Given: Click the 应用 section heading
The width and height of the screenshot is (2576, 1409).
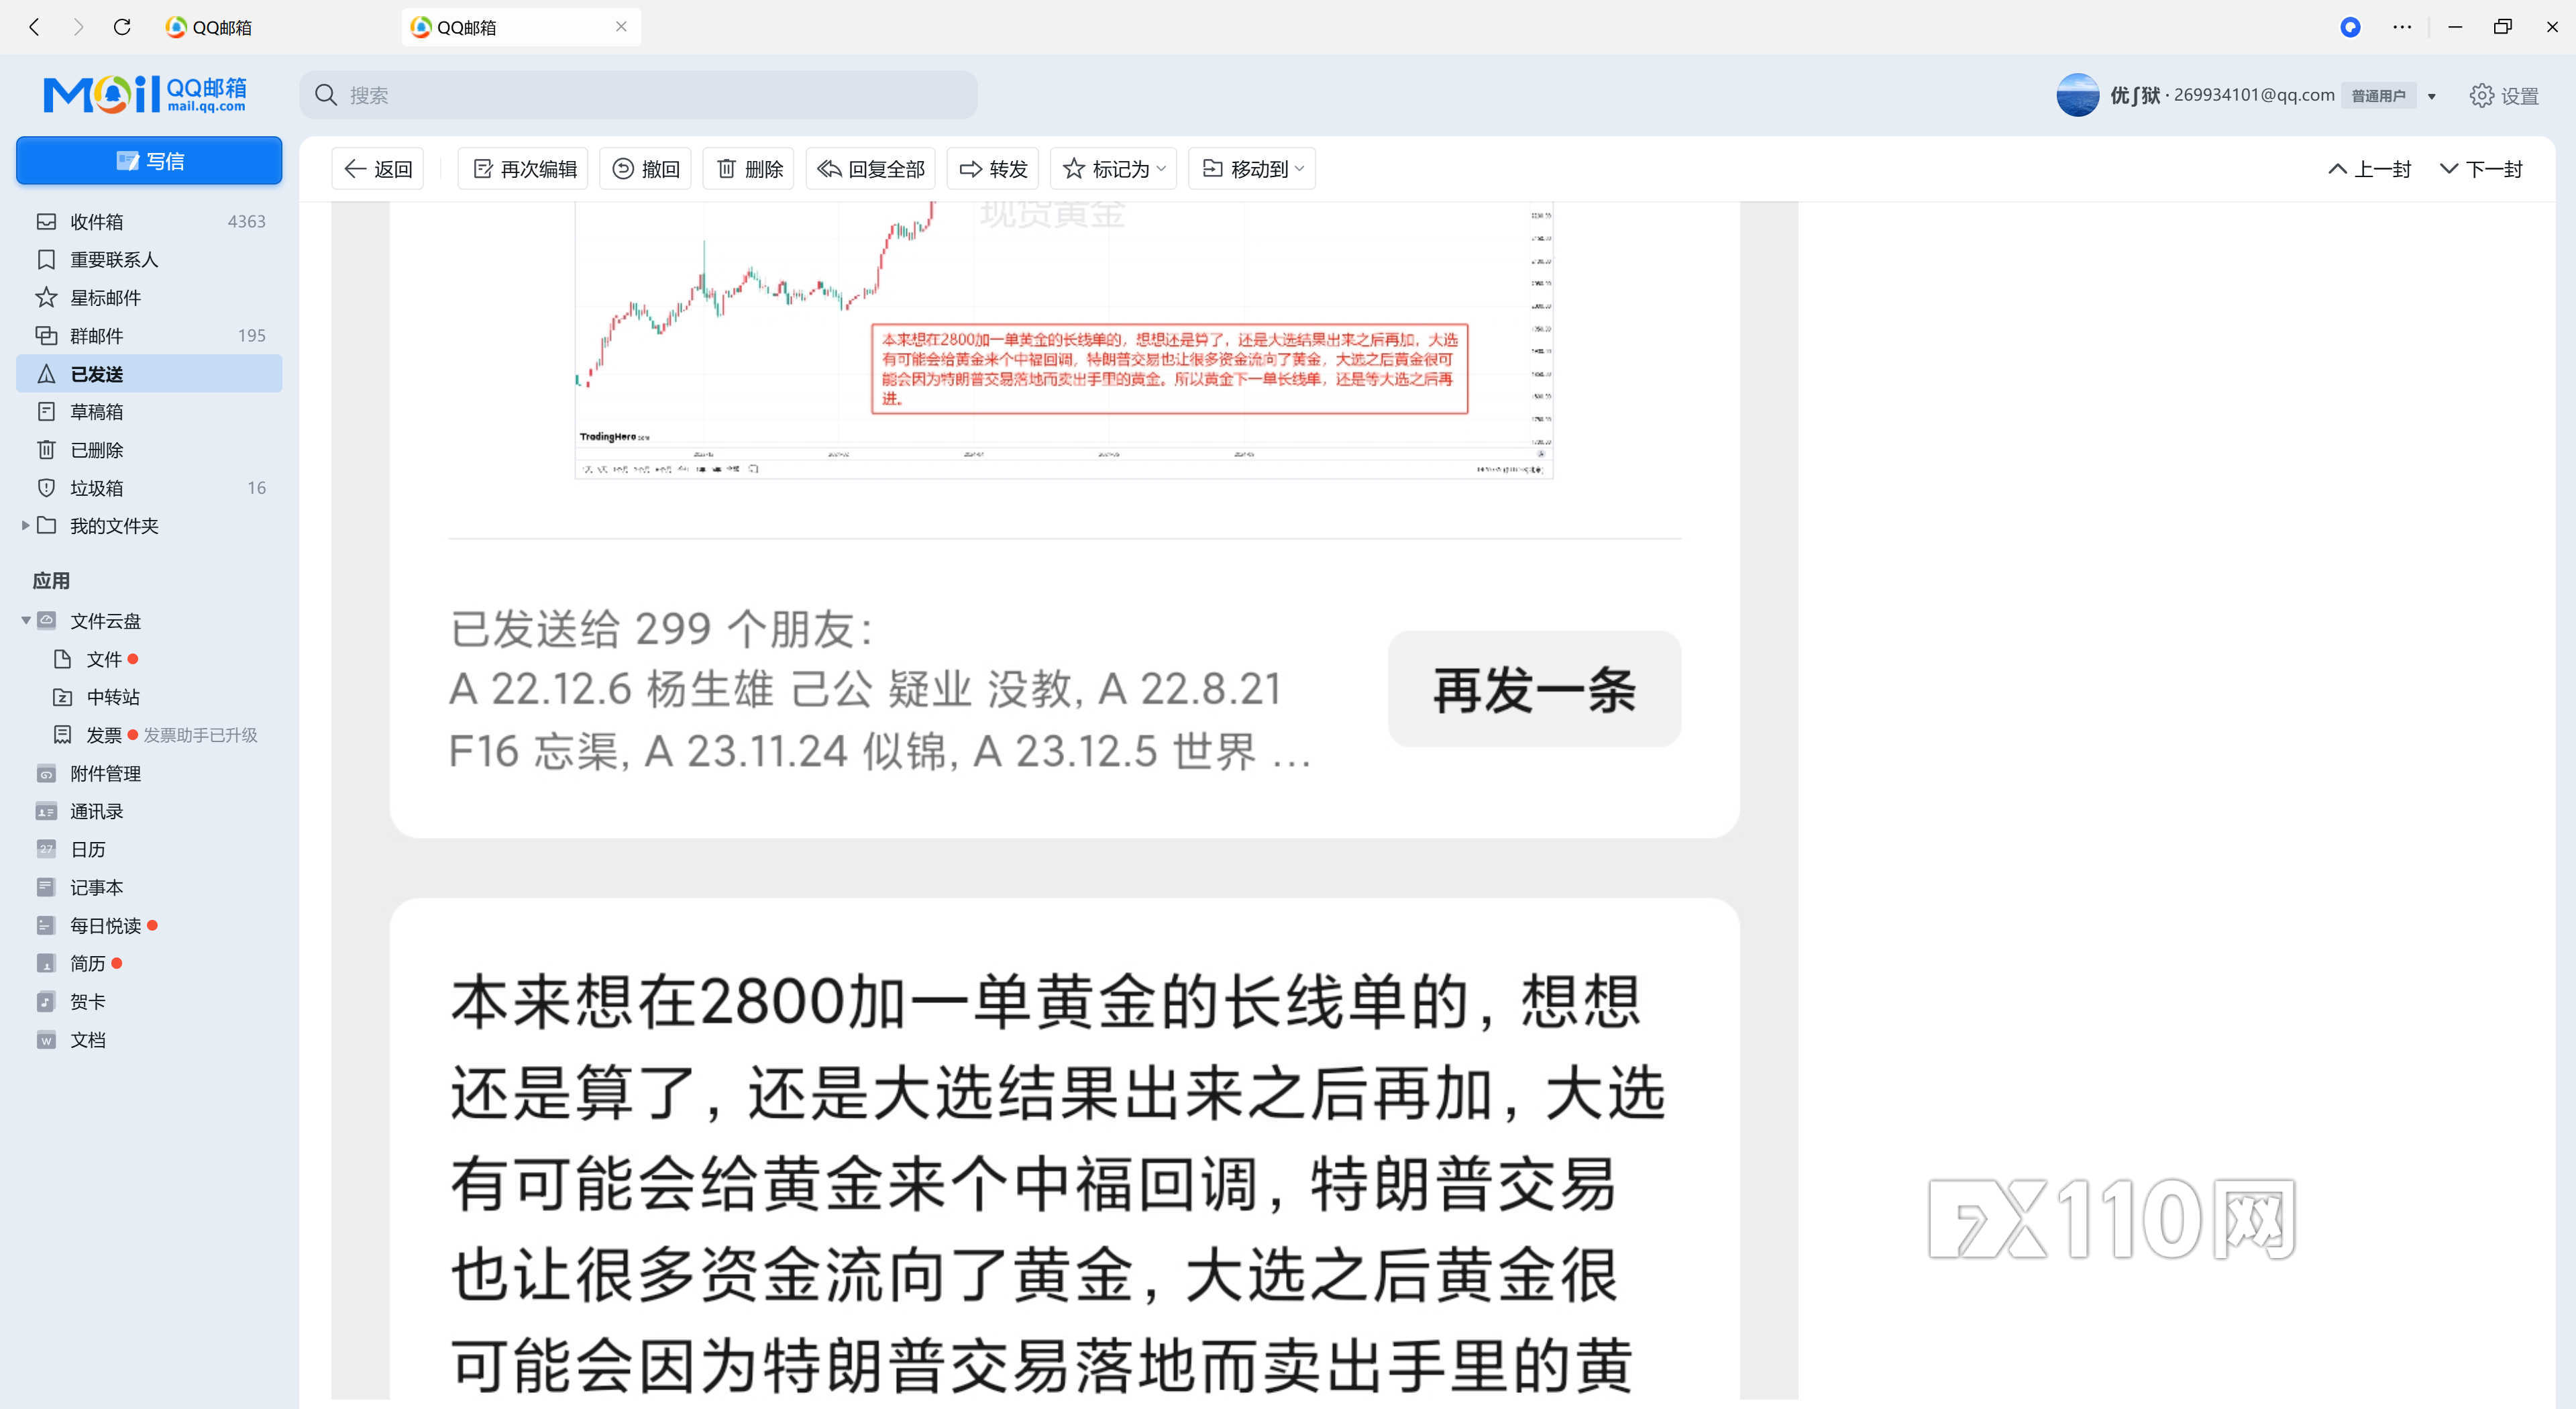Looking at the screenshot, I should pyautogui.click(x=51, y=581).
